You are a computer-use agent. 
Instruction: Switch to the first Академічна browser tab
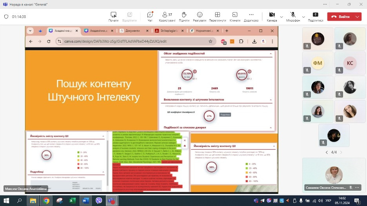pos(63,31)
